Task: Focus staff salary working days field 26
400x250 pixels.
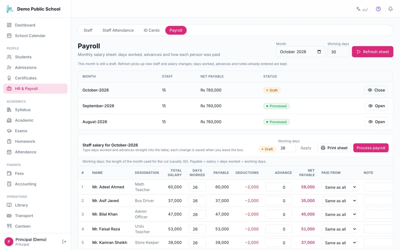Action: click(287, 148)
